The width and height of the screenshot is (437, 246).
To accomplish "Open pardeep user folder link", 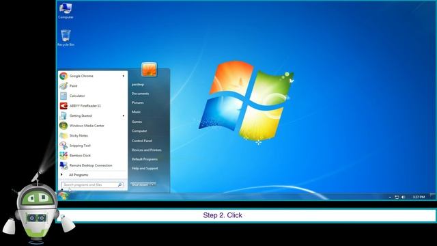I will point(138,84).
